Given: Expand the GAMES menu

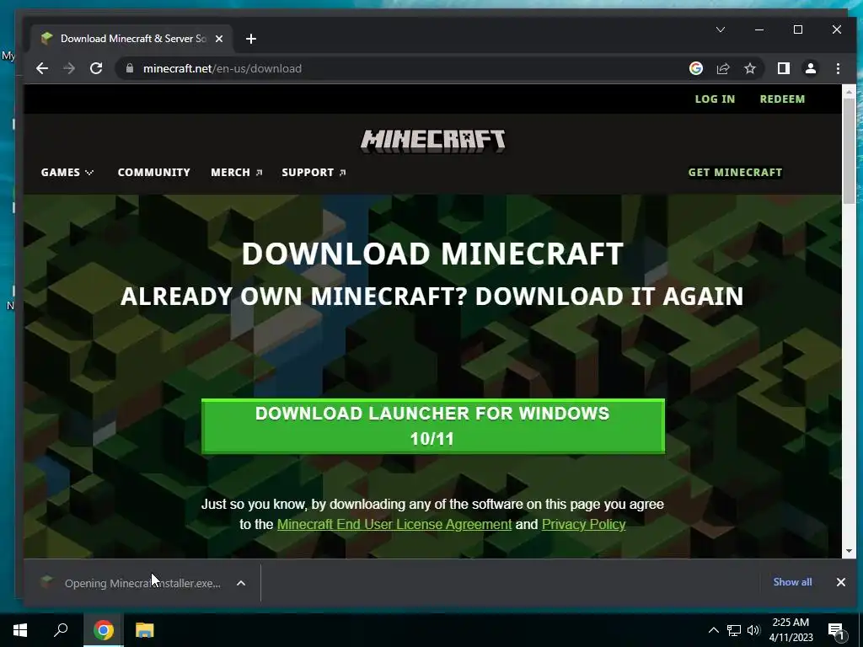Looking at the screenshot, I should (x=67, y=172).
